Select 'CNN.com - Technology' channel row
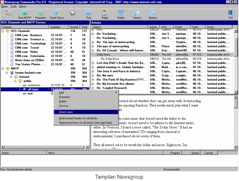The width and height of the screenshot is (239, 181). coord(45,43)
